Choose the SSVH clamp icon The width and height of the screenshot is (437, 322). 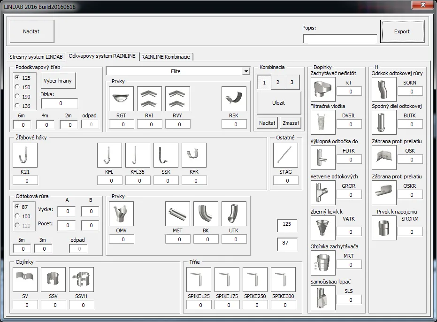pos(81,279)
